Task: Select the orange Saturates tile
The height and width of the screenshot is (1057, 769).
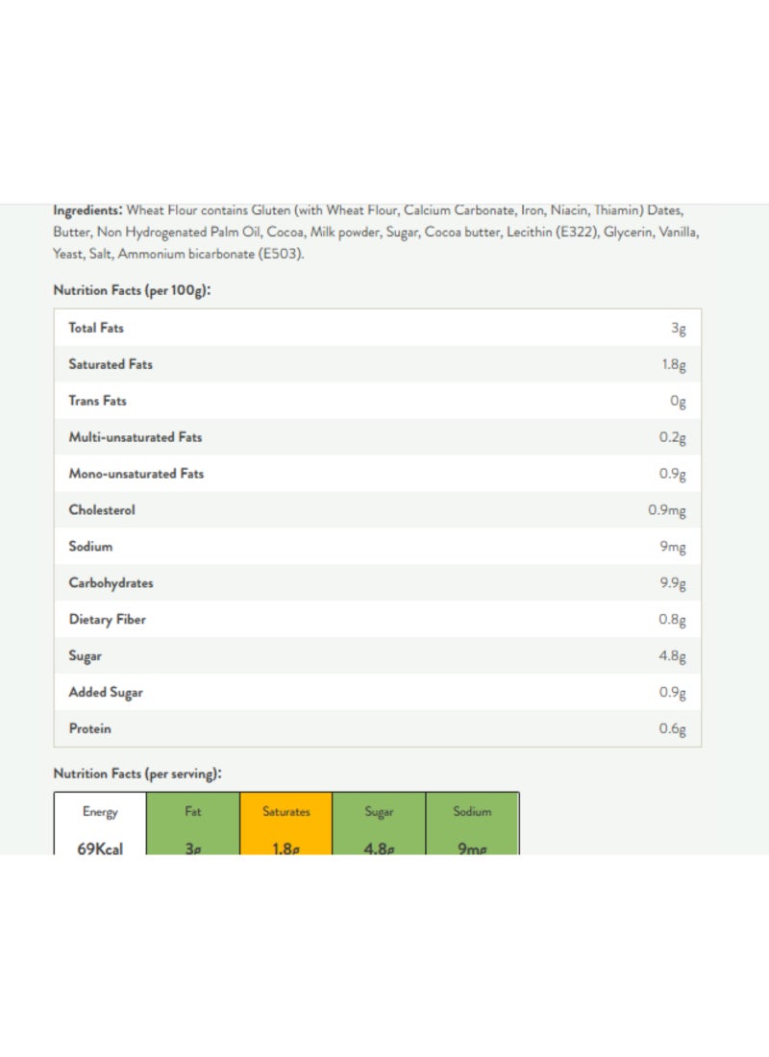Action: [x=286, y=823]
